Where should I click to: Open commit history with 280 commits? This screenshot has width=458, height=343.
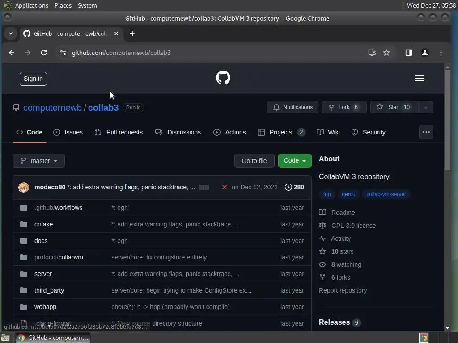tap(294, 187)
